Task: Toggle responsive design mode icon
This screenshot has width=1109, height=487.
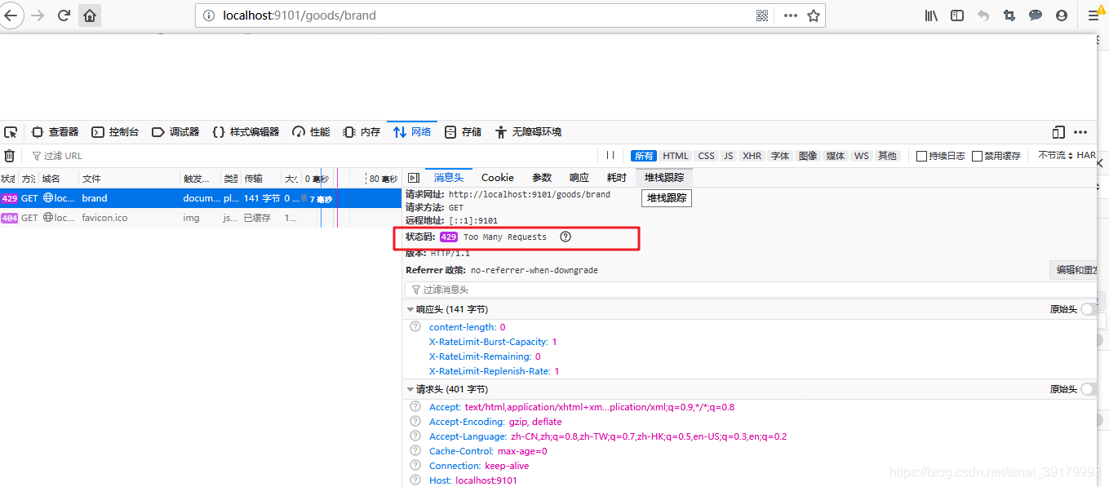Action: coord(1058,132)
